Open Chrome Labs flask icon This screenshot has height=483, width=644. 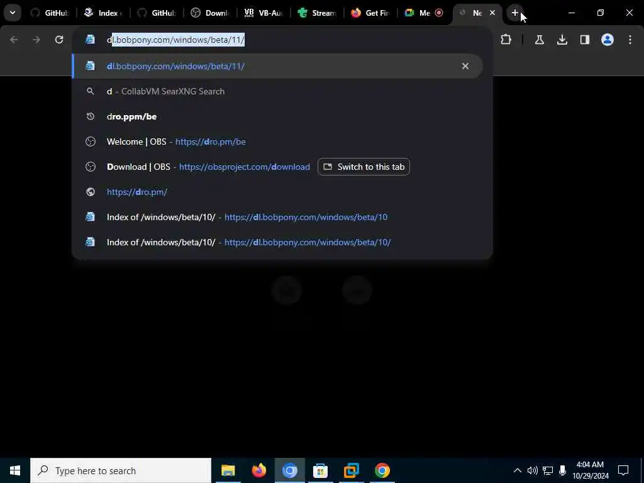pyautogui.click(x=539, y=40)
